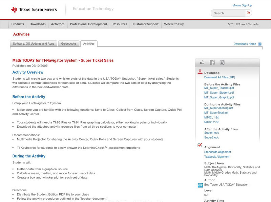
Task: Click the Activity Overview heading
Action: coord(28,72)
